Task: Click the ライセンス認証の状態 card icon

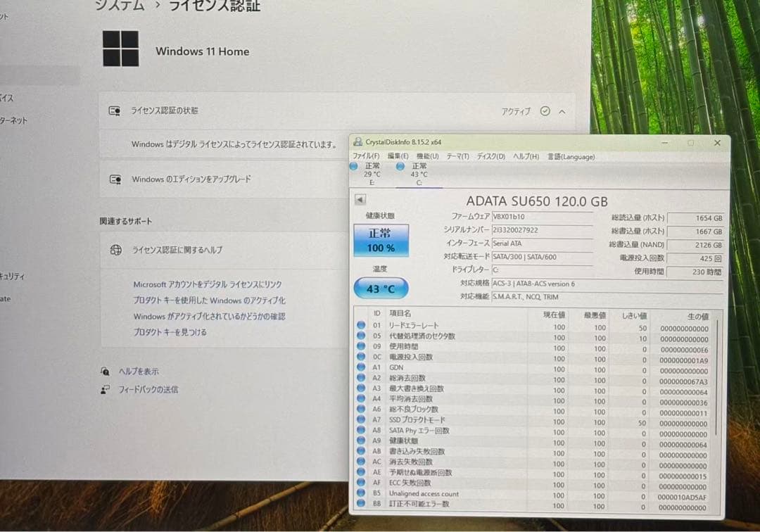Action: coord(115,111)
